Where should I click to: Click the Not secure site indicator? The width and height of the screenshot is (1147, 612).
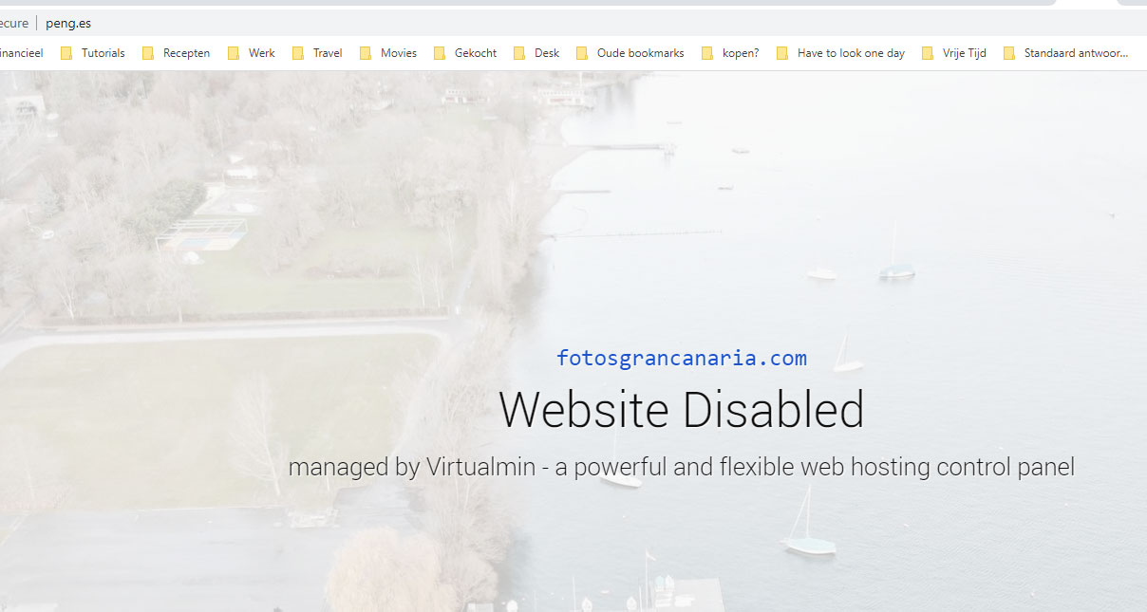pos(14,23)
